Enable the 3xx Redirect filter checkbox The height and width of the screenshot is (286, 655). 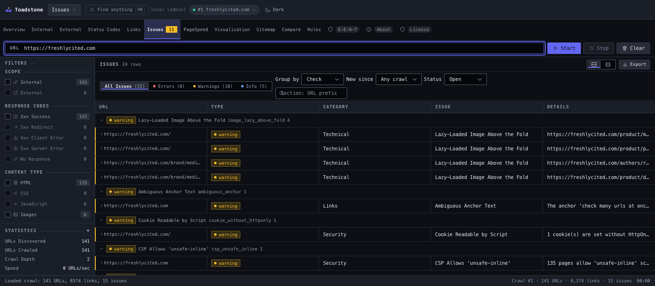[x=8, y=127]
